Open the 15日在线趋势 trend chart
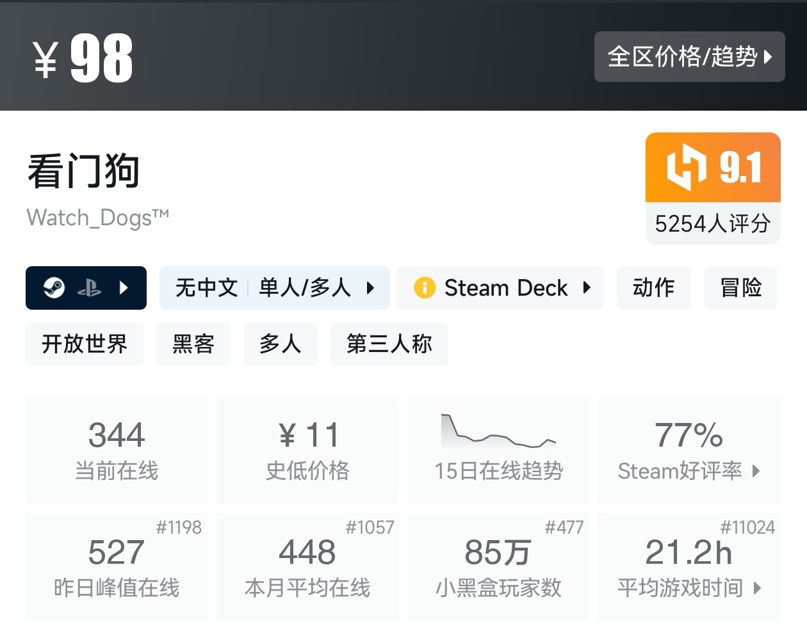Screen dimensions: 807x638 coord(498,450)
